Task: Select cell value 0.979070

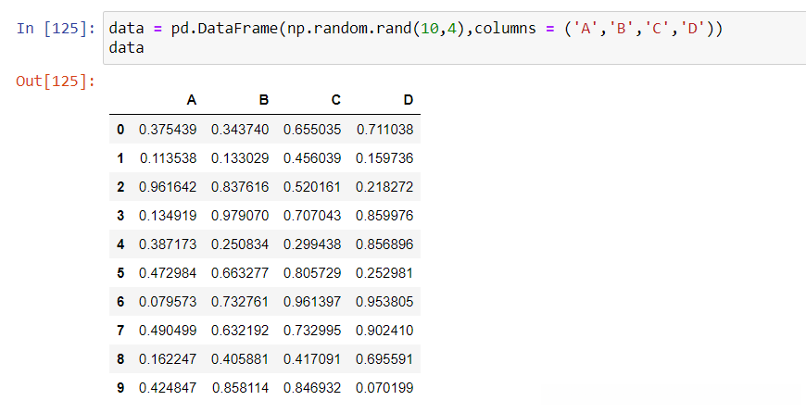Action: click(240, 216)
